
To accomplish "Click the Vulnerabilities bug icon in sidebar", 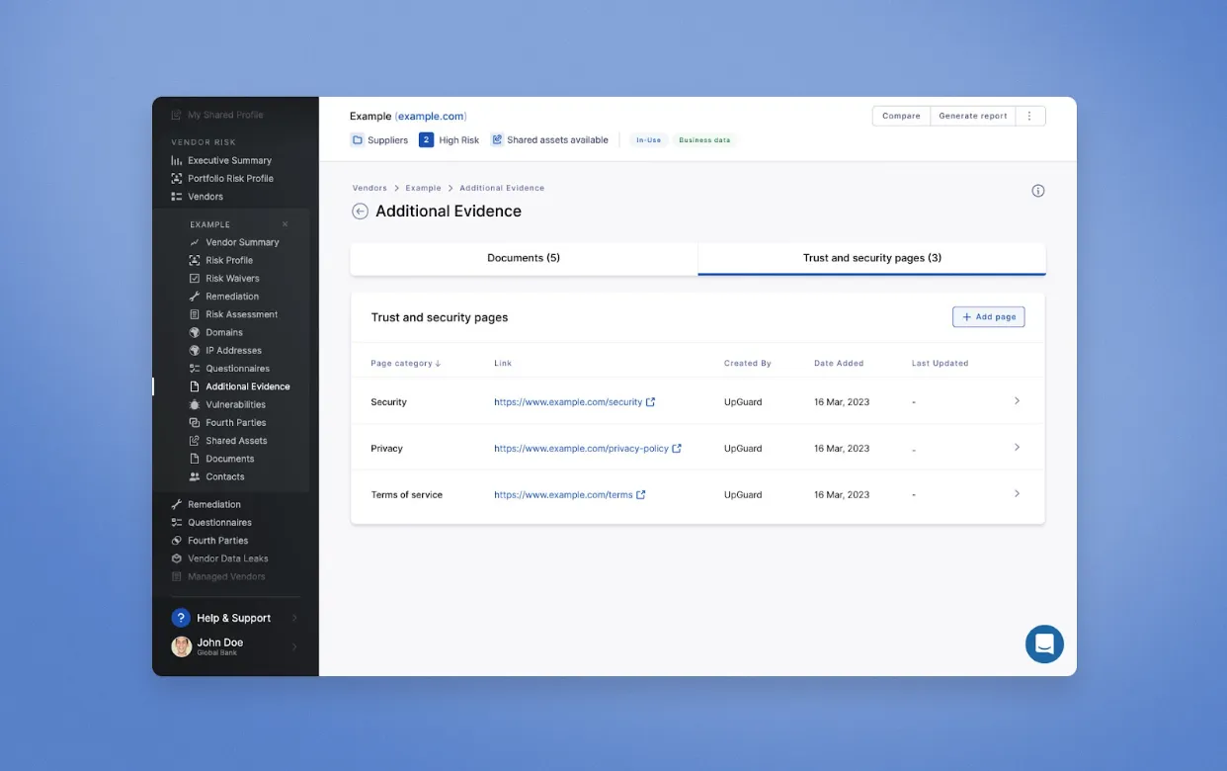I will coord(195,404).
